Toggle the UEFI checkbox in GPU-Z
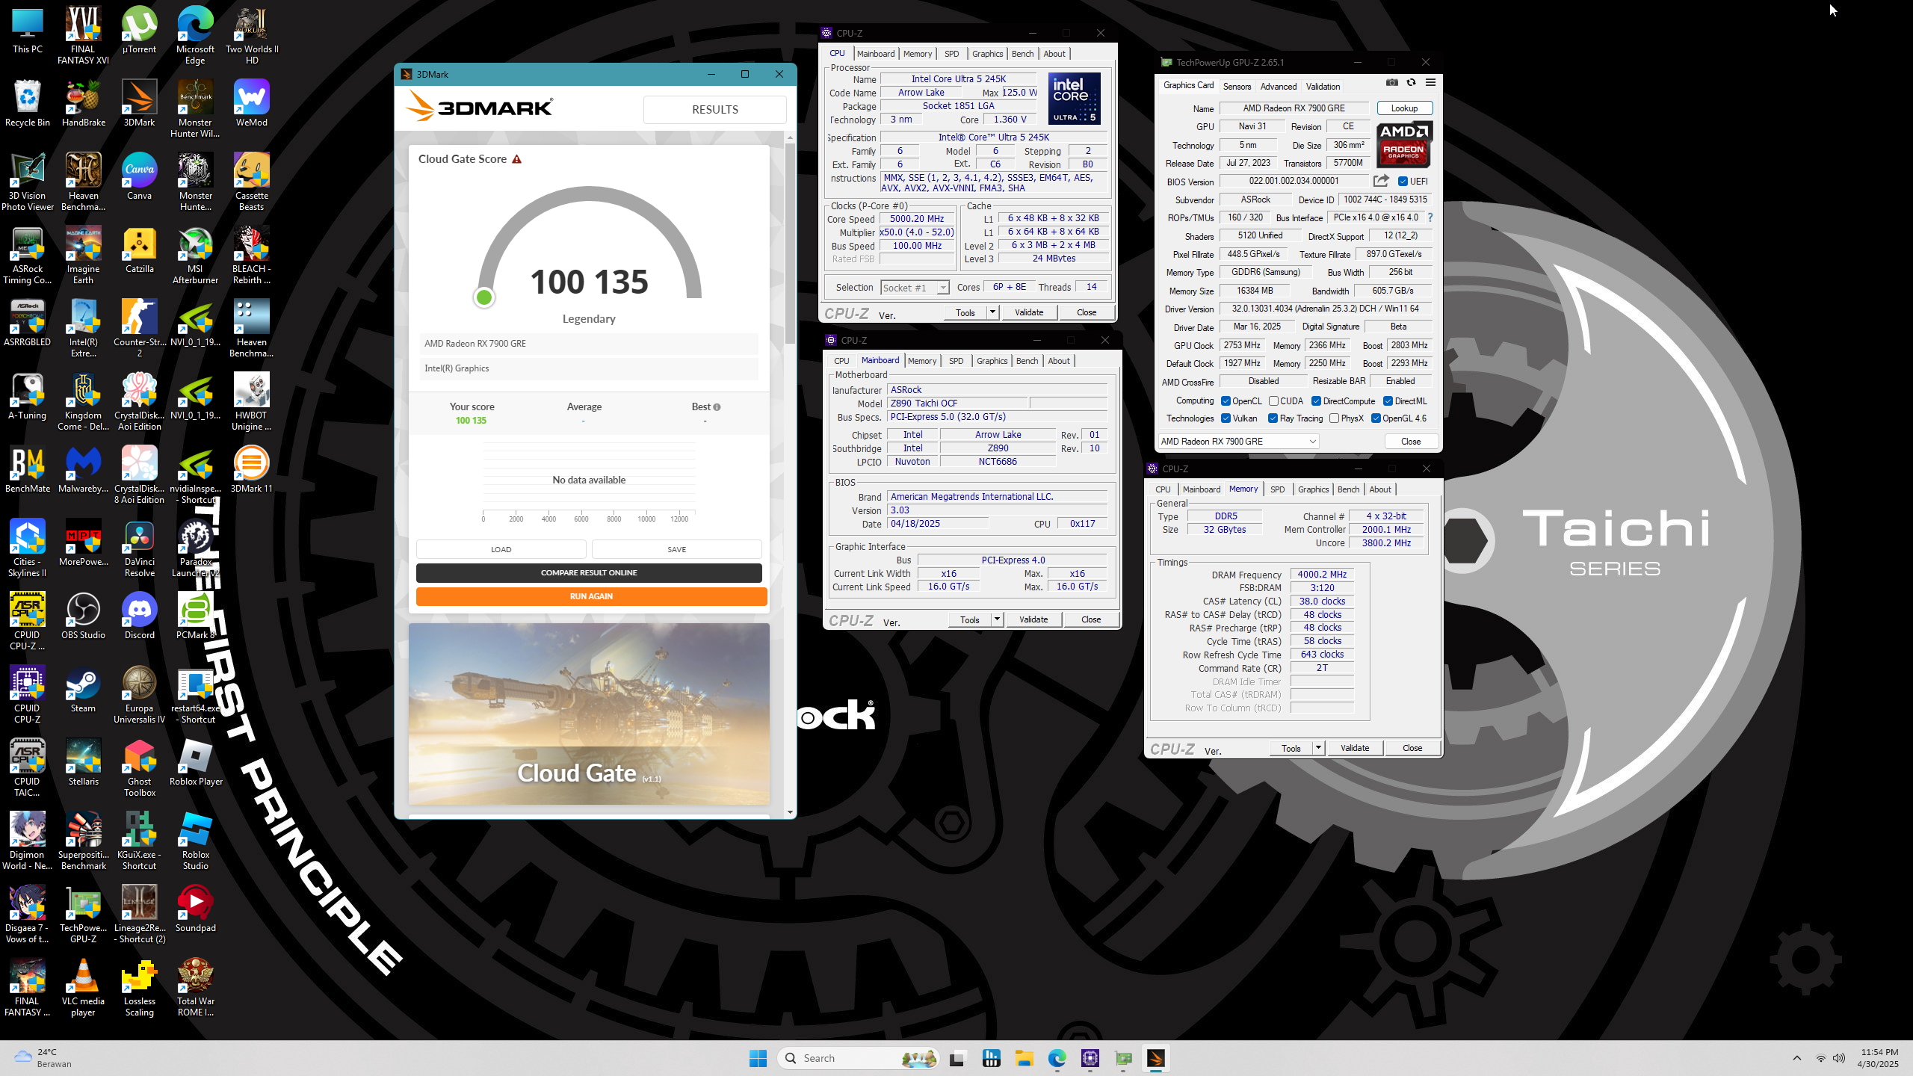The image size is (1913, 1076). [x=1403, y=182]
